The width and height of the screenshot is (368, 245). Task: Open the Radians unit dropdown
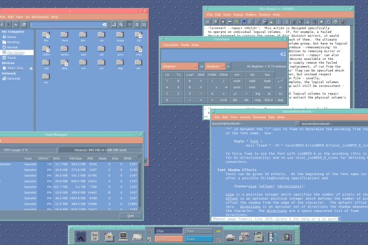click(x=215, y=66)
